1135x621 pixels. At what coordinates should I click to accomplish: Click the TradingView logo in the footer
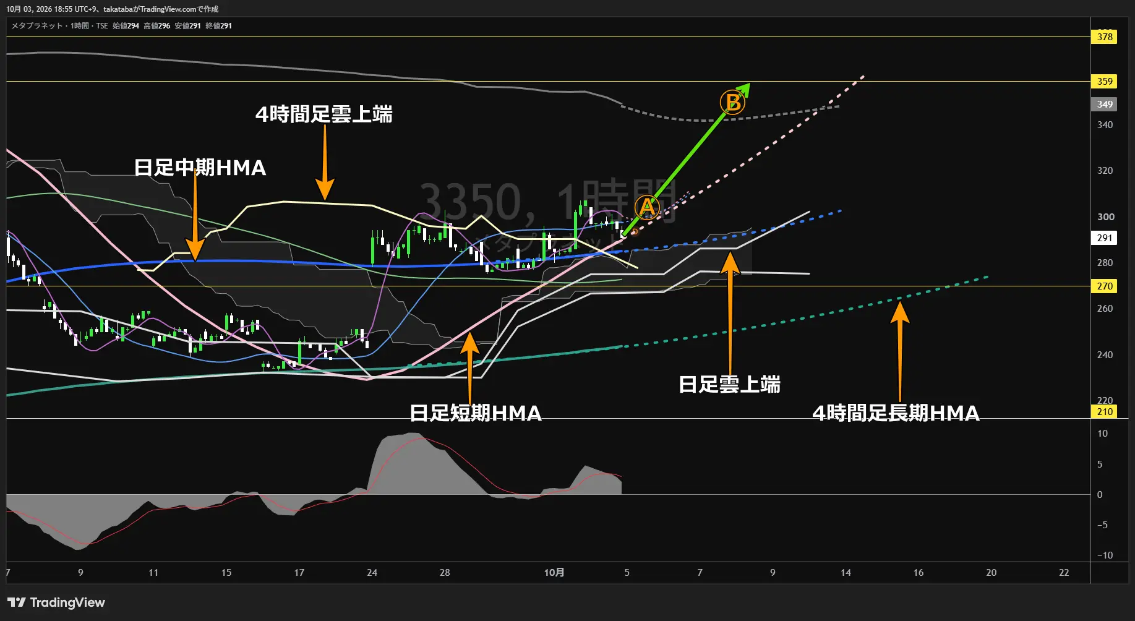click(x=56, y=602)
